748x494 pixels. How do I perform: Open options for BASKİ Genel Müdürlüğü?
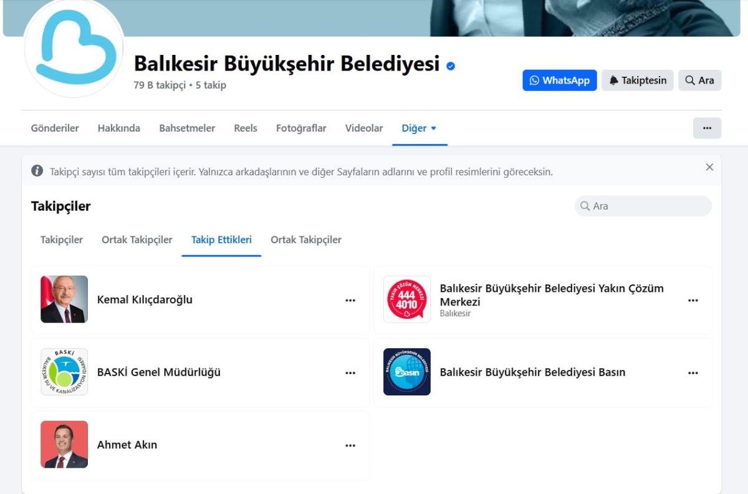[x=350, y=373]
